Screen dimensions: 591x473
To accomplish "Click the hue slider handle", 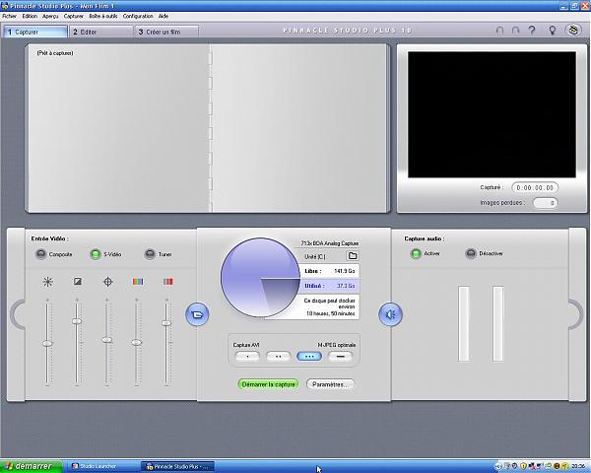I will tap(137, 343).
